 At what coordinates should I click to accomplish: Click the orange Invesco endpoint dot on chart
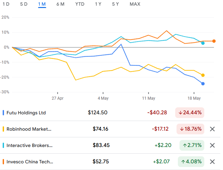pyautogui.click(x=214, y=41)
